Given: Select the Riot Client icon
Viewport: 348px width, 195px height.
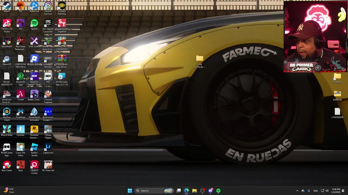Looking at the screenshot, I should click(x=7, y=166).
